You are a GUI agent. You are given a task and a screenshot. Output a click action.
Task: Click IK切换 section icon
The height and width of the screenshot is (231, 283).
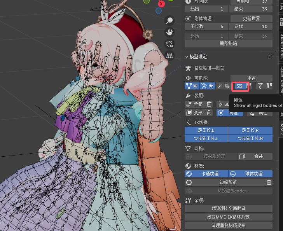click(x=188, y=122)
